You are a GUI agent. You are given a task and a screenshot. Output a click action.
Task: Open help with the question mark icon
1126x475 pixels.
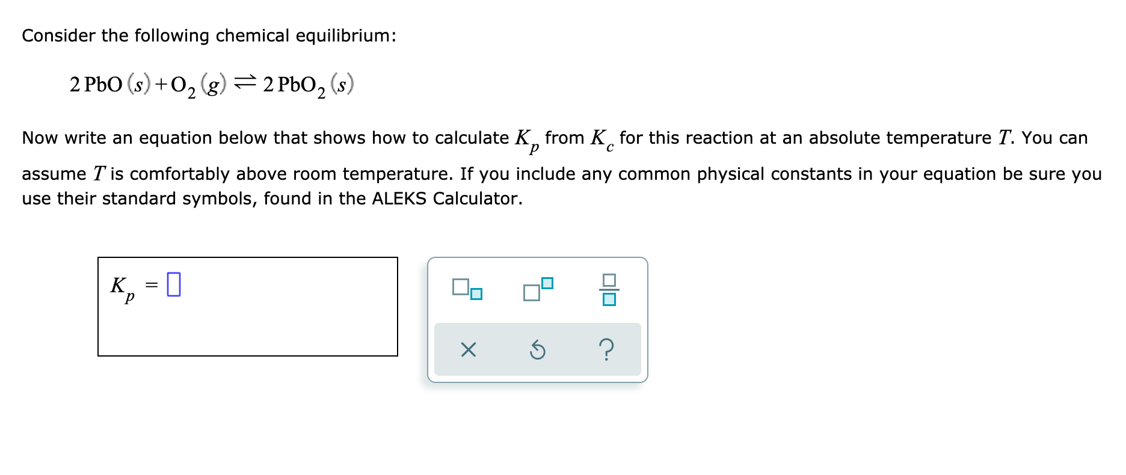(x=606, y=351)
